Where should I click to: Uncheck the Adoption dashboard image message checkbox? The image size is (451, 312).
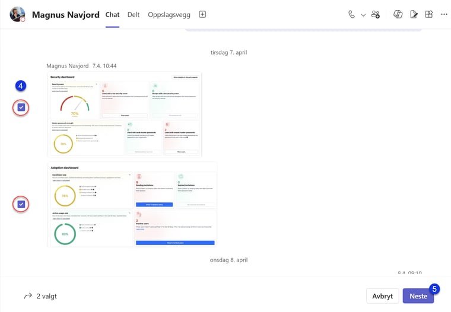click(x=21, y=204)
